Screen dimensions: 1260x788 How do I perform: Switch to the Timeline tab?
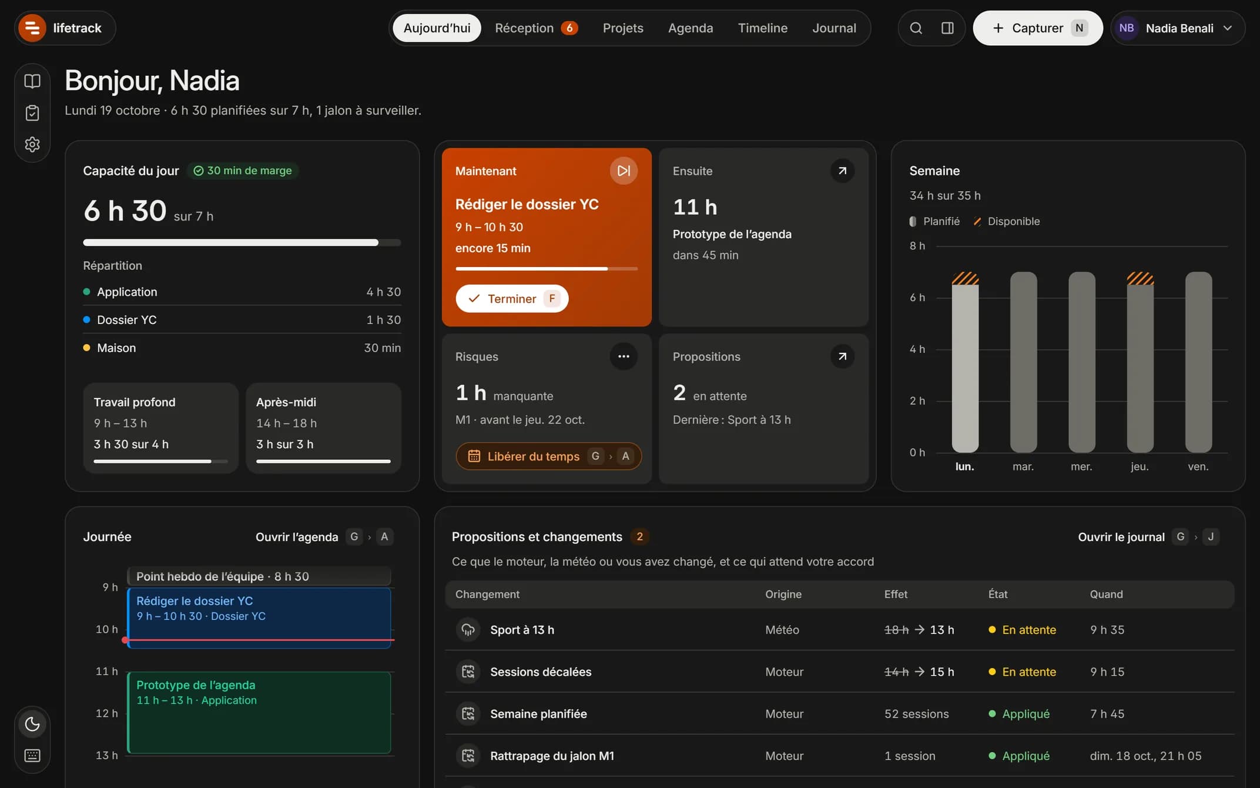(x=762, y=28)
